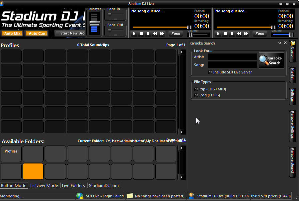Uncheck the .zip (CDG+MP3) file type
The image size is (299, 201).
[196, 89]
